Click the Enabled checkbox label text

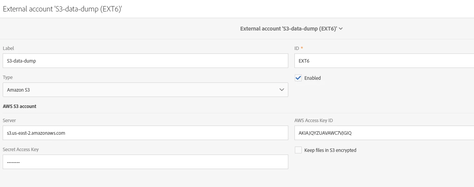(x=312, y=78)
